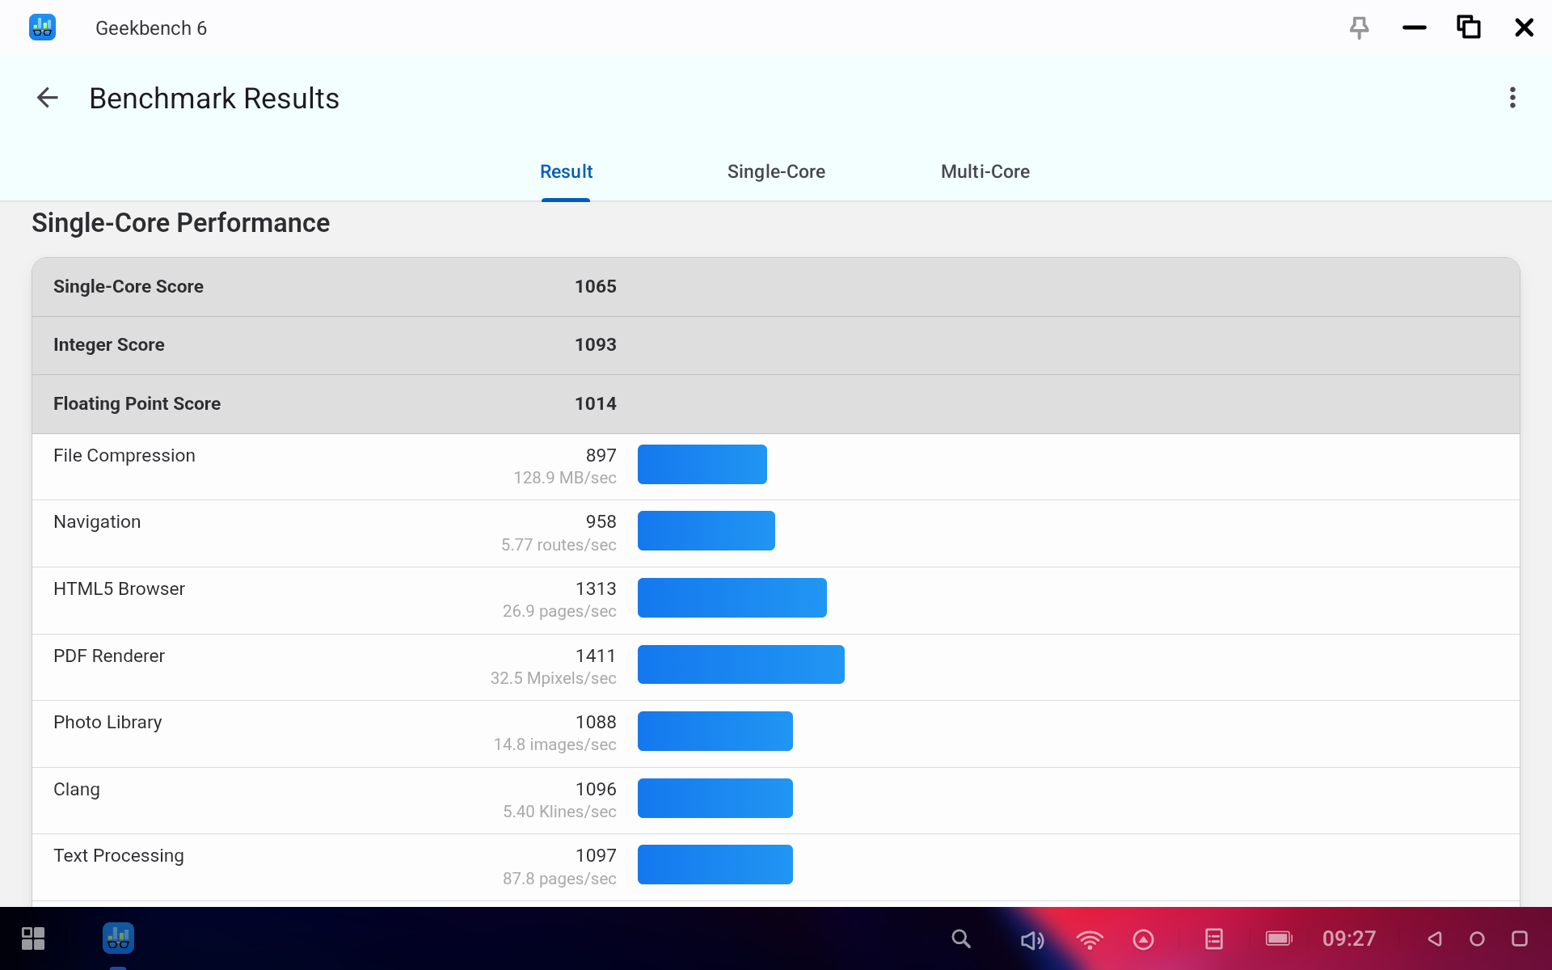Select the Result tab
Screen dimensions: 1552x970
point(566,171)
